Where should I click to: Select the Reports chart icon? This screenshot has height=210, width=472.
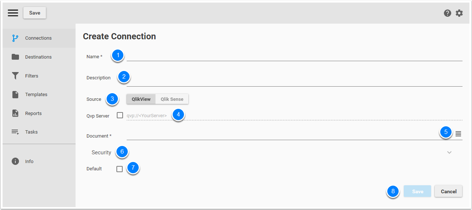pos(15,113)
